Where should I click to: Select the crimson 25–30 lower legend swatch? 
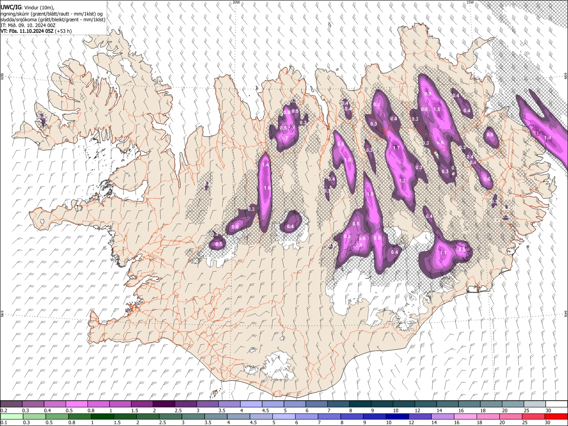pyautogui.click(x=533, y=417)
